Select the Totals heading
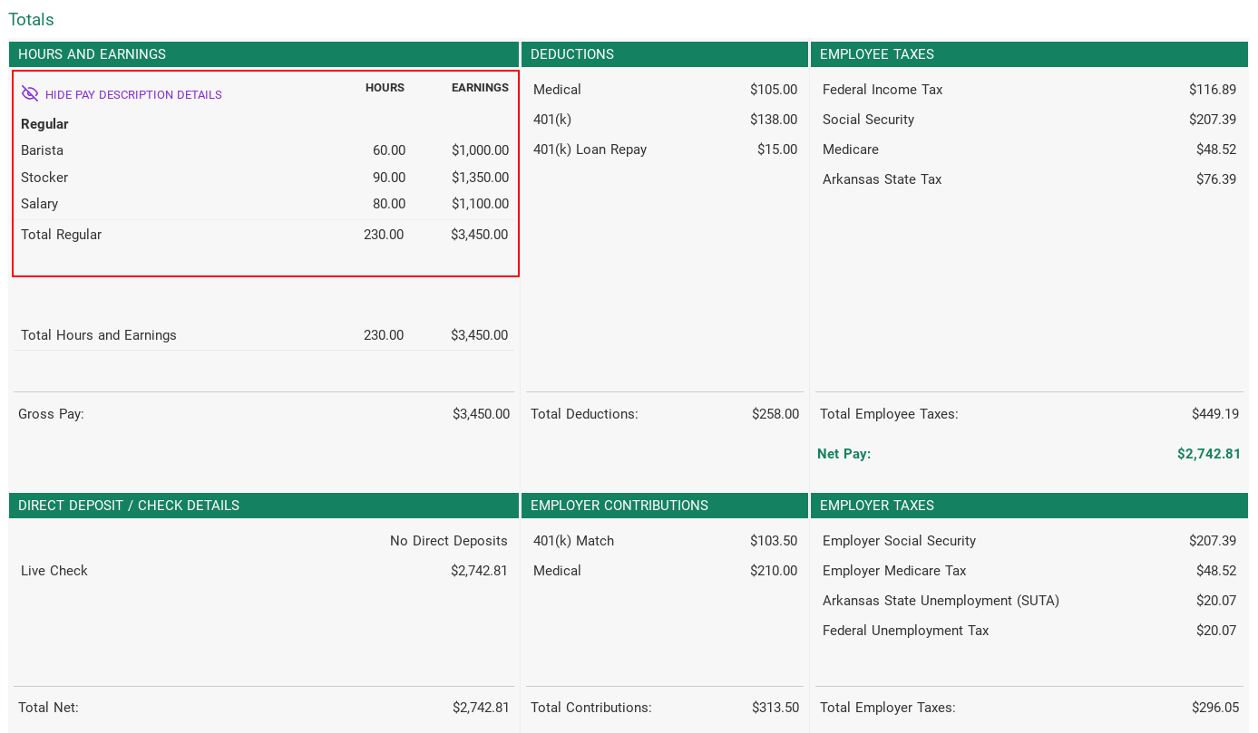Image resolution: width=1258 pixels, height=733 pixels. coord(31,20)
